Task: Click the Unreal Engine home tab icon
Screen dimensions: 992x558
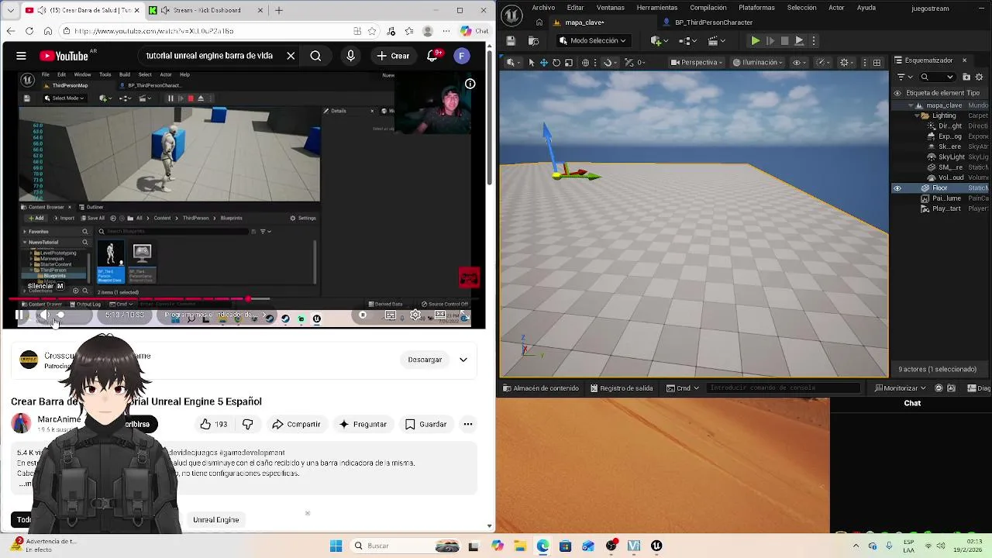Action: (539, 22)
